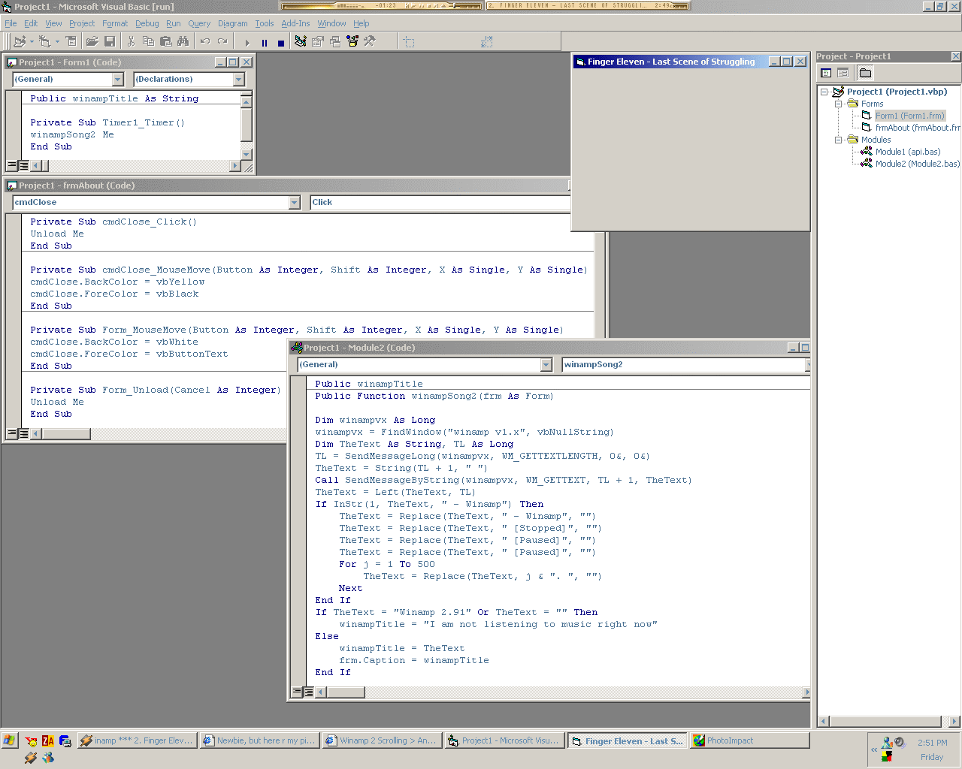
Task: Toggle Procedure View button in Module2 code window
Action: click(x=297, y=692)
